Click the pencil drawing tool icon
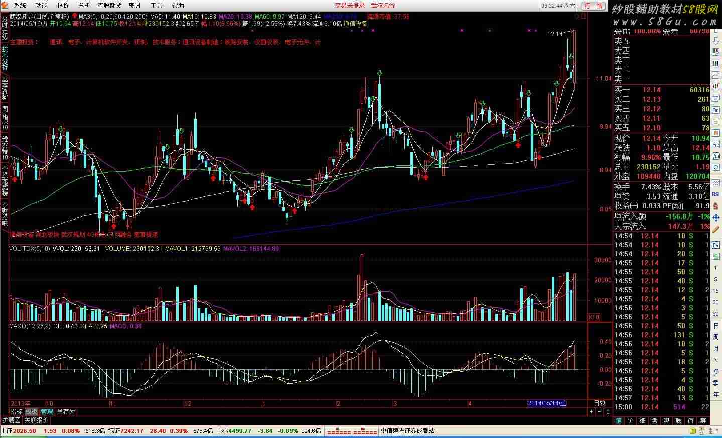Image resolution: width=722 pixels, height=438 pixels. tap(715, 229)
